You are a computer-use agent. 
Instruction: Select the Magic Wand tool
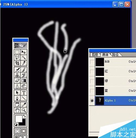[x=24, y=57]
